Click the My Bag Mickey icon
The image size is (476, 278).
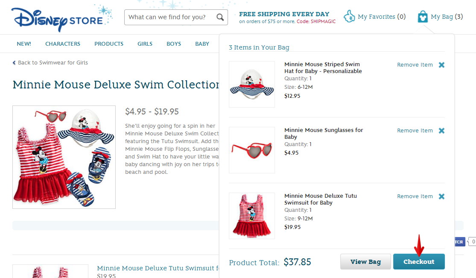(422, 17)
